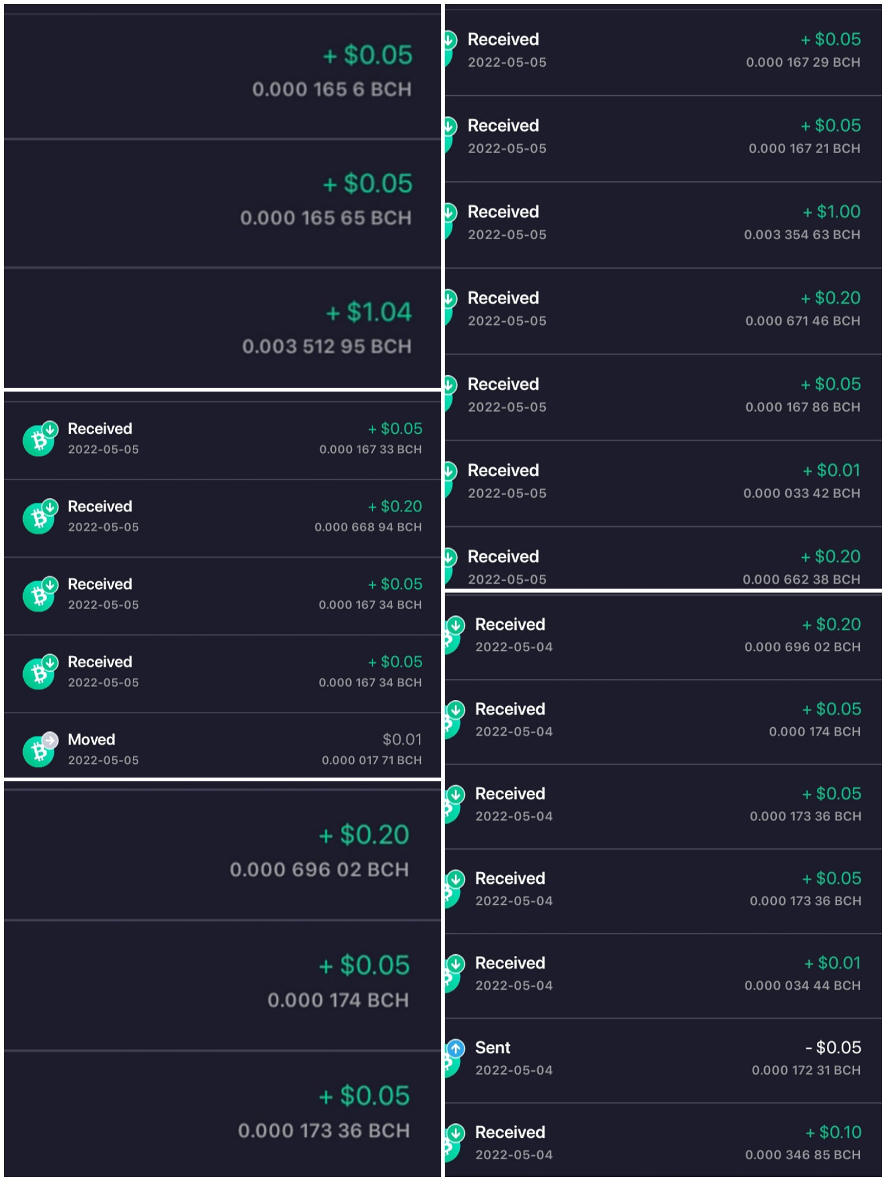This screenshot has width=886, height=1181.
Task: Select the 0.000 165 65 BCH amount row
Action: (223, 203)
